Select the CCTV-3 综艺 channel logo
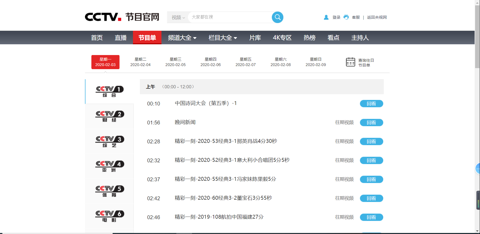Image resolution: width=480 pixels, height=234 pixels. [110, 141]
